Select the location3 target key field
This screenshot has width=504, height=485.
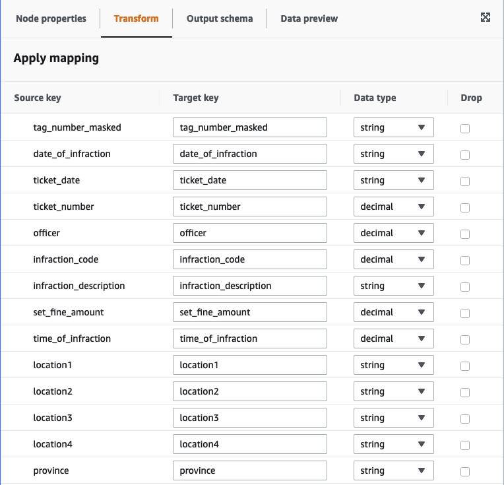[x=249, y=418]
